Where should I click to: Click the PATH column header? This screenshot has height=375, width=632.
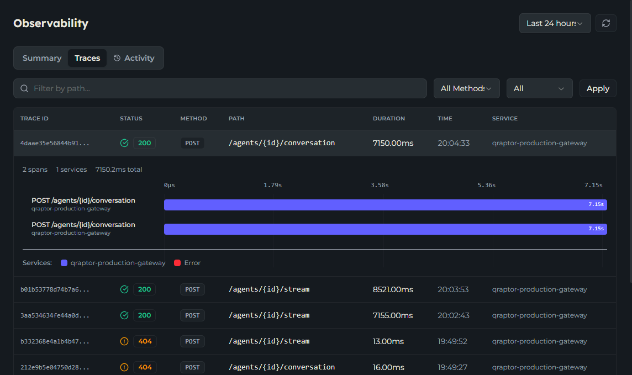236,118
